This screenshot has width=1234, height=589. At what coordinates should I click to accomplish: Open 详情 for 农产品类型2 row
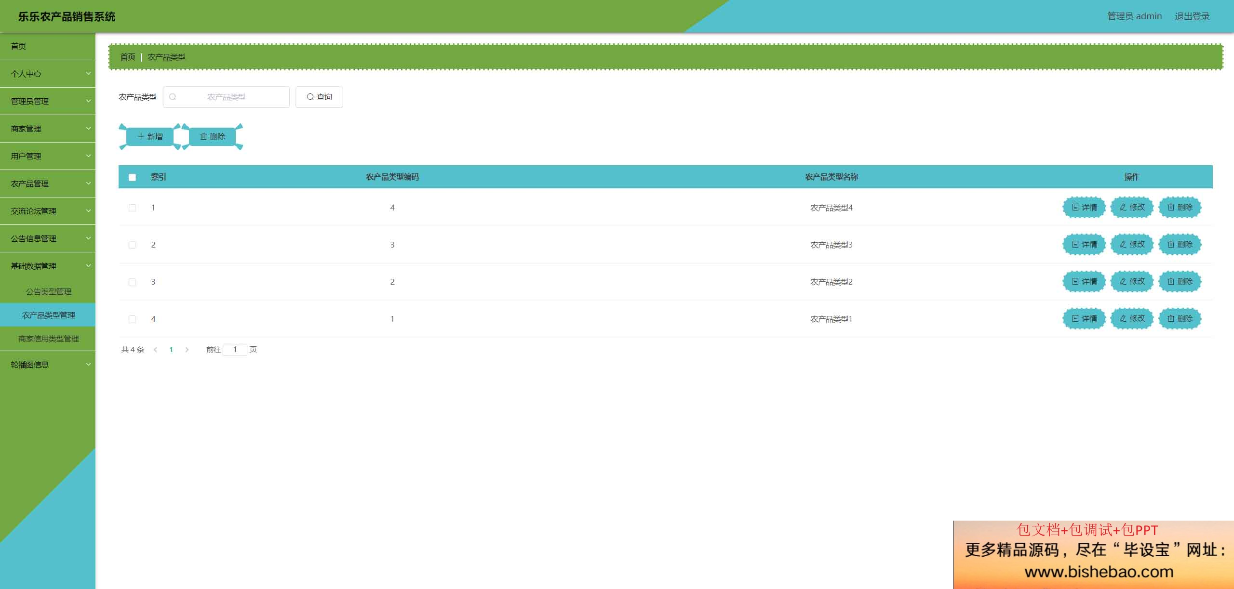tap(1084, 282)
